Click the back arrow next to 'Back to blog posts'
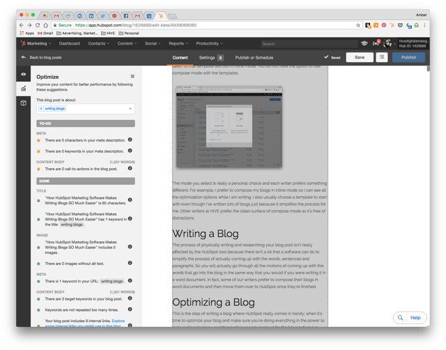 click(24, 57)
